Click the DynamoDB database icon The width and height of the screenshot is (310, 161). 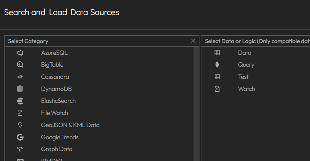coord(20,89)
